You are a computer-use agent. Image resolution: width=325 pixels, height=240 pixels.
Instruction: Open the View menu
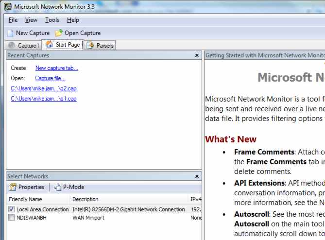[31, 20]
